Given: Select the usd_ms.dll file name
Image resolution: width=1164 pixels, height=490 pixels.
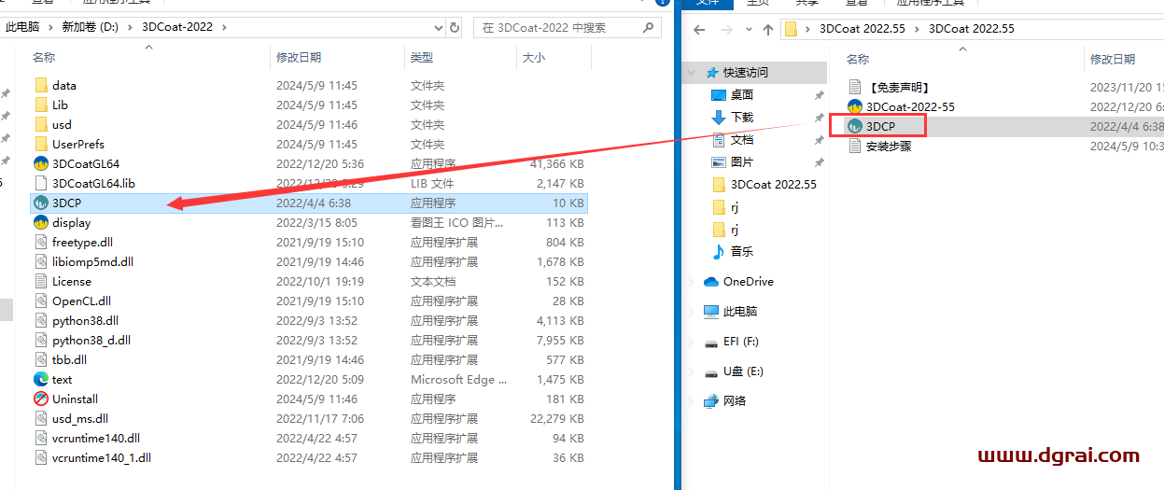Looking at the screenshot, I should click(80, 418).
